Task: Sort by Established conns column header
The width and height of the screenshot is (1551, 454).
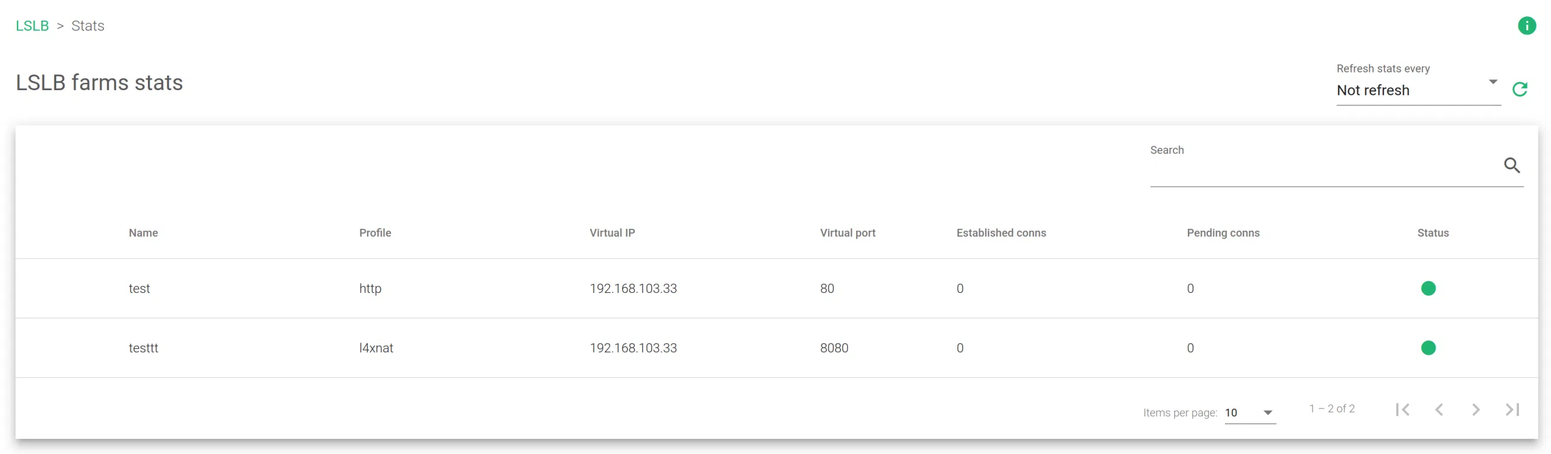Action: click(1001, 233)
